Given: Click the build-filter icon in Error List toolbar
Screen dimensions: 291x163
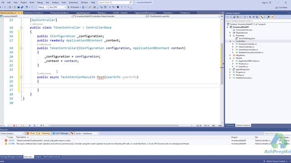Looking at the screenshot, I should pyautogui.click(x=72, y=134).
